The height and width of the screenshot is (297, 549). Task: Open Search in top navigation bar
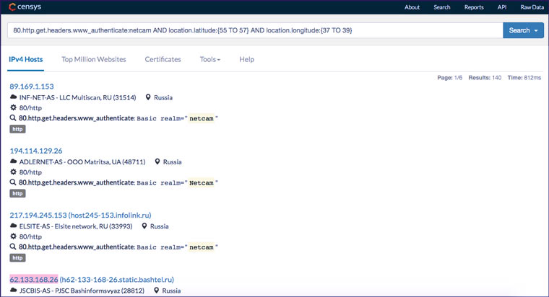[442, 7]
